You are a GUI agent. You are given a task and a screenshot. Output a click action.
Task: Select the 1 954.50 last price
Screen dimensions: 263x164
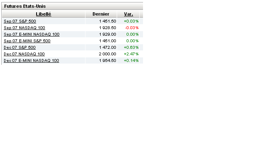click(x=107, y=60)
